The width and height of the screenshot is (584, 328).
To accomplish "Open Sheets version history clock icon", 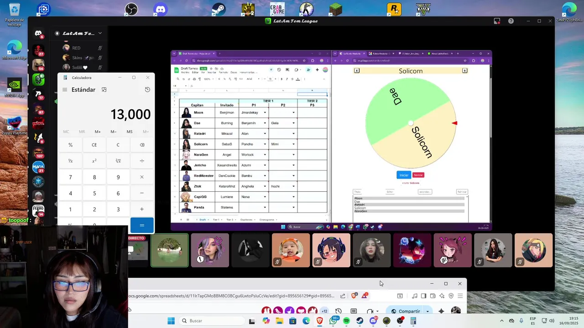I will [x=339, y=311].
